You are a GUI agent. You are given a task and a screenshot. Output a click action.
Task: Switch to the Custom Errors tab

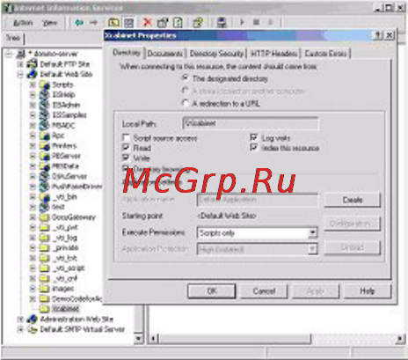[325, 54]
